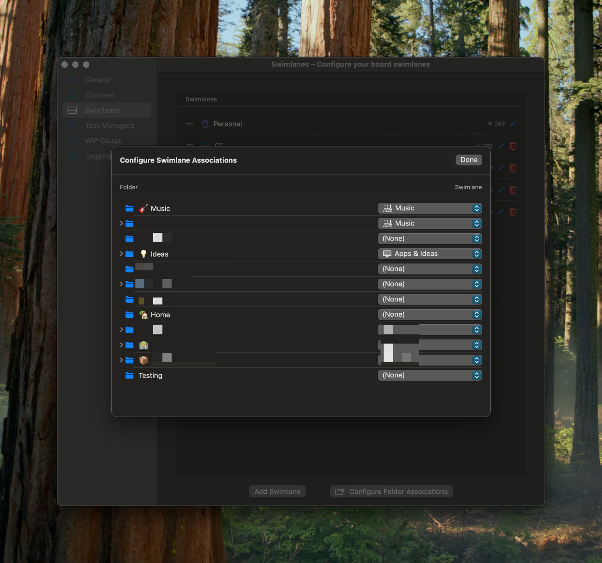The height and width of the screenshot is (563, 602).
Task: Open the Columns settings section
Action: tap(99, 95)
